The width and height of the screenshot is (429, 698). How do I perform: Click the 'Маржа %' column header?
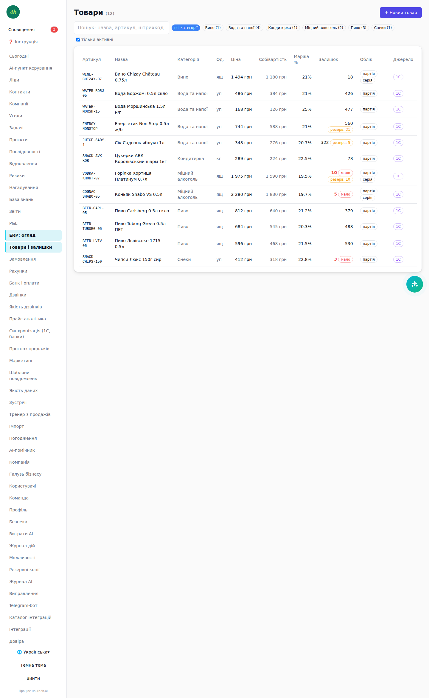[x=301, y=59]
